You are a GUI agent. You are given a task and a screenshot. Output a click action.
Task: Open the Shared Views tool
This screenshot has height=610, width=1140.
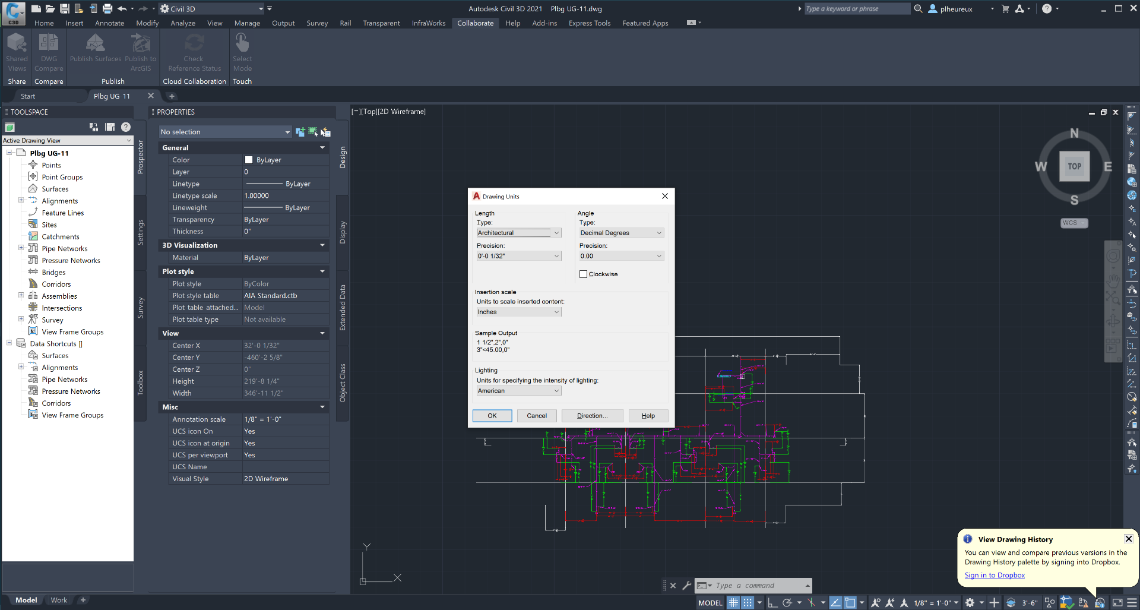[17, 53]
